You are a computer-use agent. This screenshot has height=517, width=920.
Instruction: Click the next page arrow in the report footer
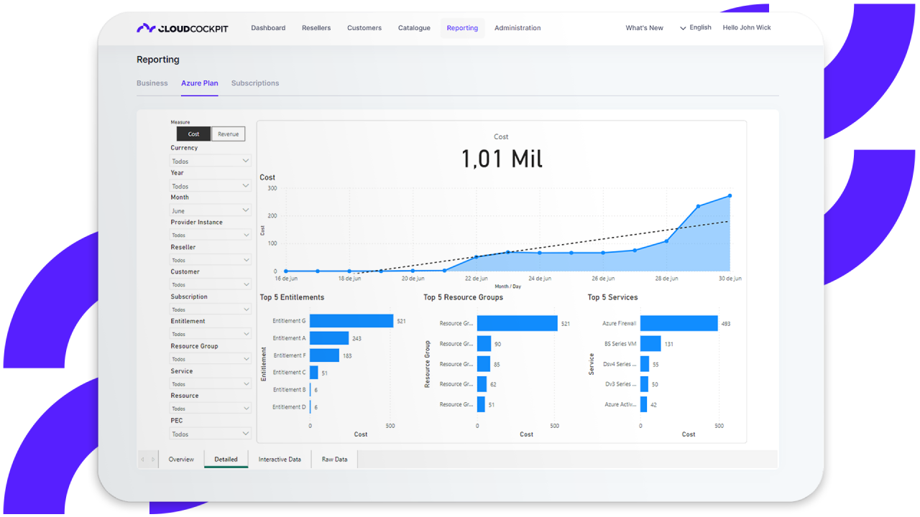coord(152,460)
